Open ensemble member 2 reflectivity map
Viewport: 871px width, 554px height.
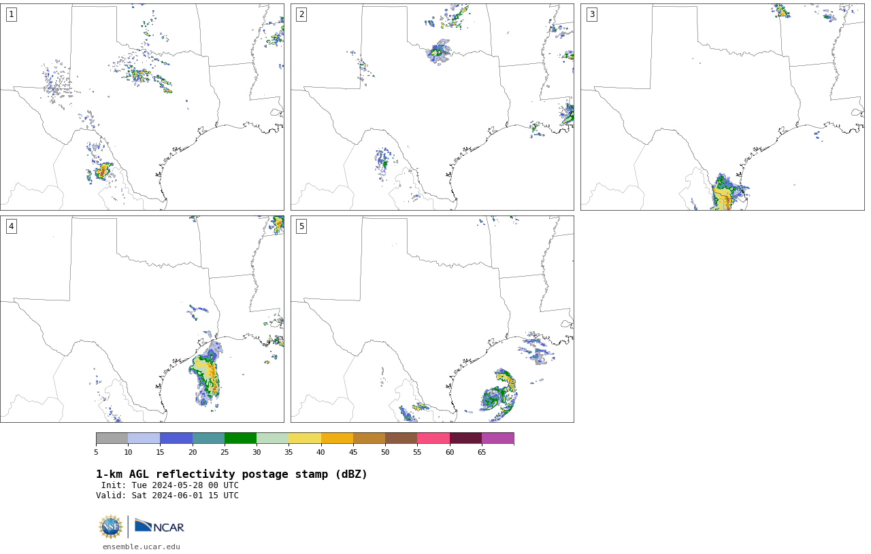pyautogui.click(x=432, y=107)
